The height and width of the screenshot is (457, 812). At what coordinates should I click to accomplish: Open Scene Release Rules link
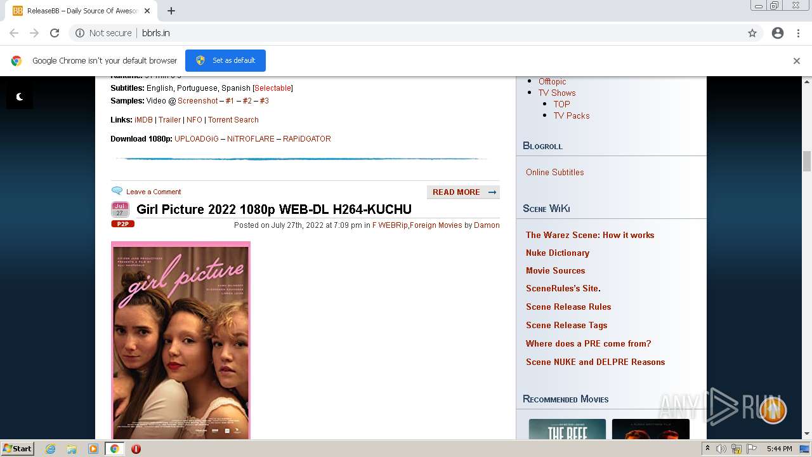pos(568,307)
